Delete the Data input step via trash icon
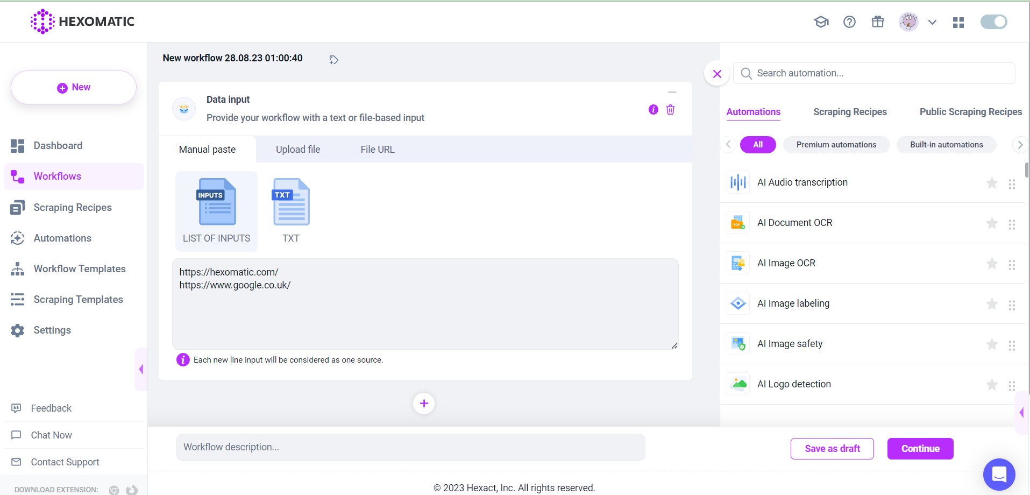This screenshot has width=1030, height=495. (670, 110)
